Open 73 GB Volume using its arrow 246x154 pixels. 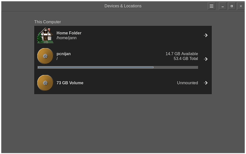point(206,83)
